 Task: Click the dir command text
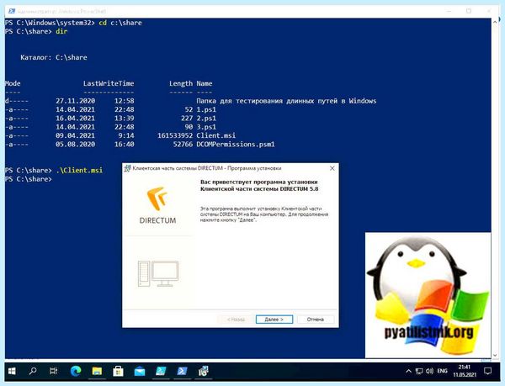point(61,31)
